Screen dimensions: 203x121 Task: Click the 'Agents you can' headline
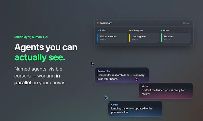tap(46, 47)
